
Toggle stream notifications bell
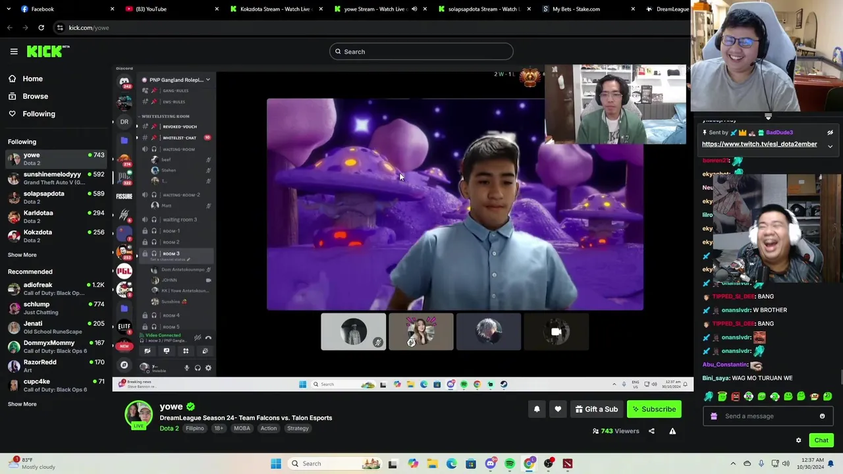coord(537,409)
